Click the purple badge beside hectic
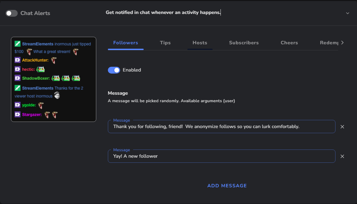 (x=17, y=69)
